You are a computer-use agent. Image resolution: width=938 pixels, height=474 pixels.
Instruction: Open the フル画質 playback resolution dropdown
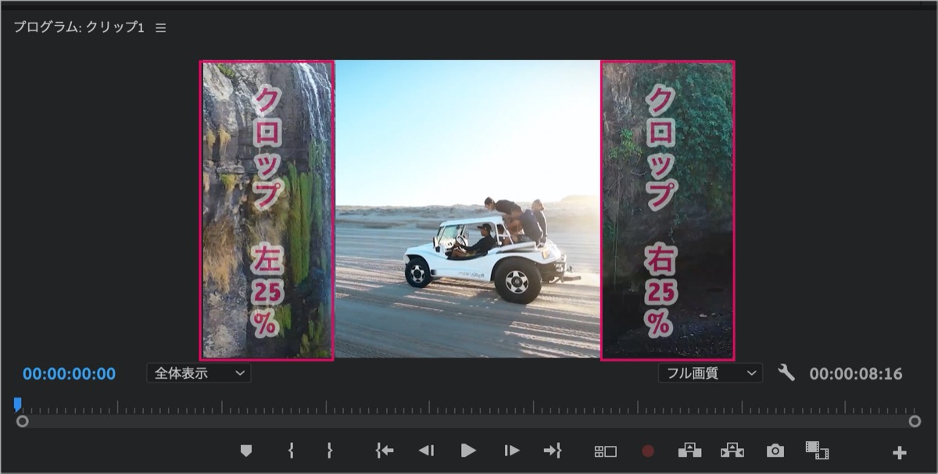coord(710,373)
